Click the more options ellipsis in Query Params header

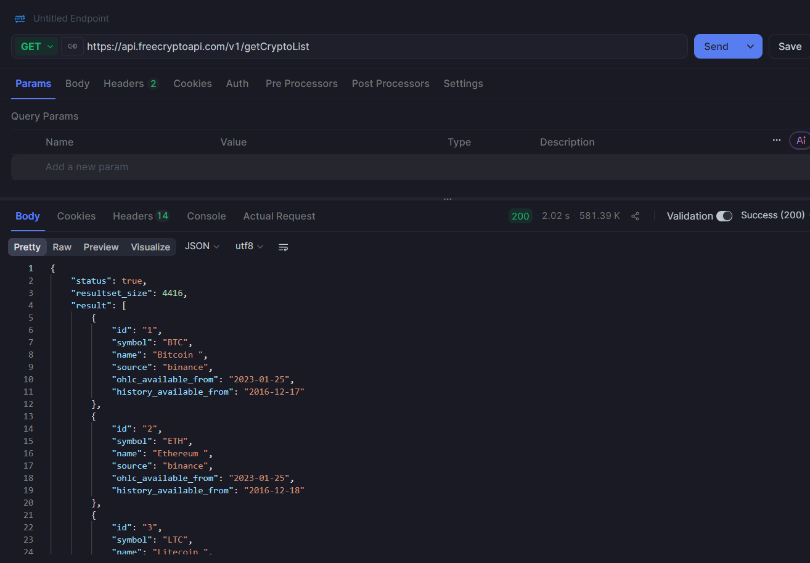pos(776,140)
